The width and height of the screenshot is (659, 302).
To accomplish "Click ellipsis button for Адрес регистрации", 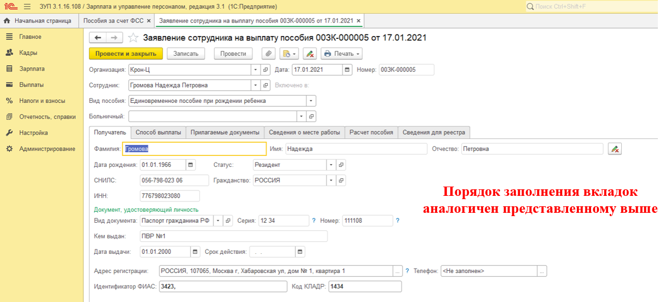I will pos(398,271).
